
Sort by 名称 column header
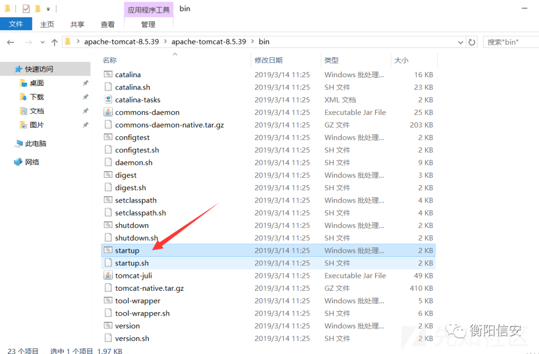click(110, 60)
